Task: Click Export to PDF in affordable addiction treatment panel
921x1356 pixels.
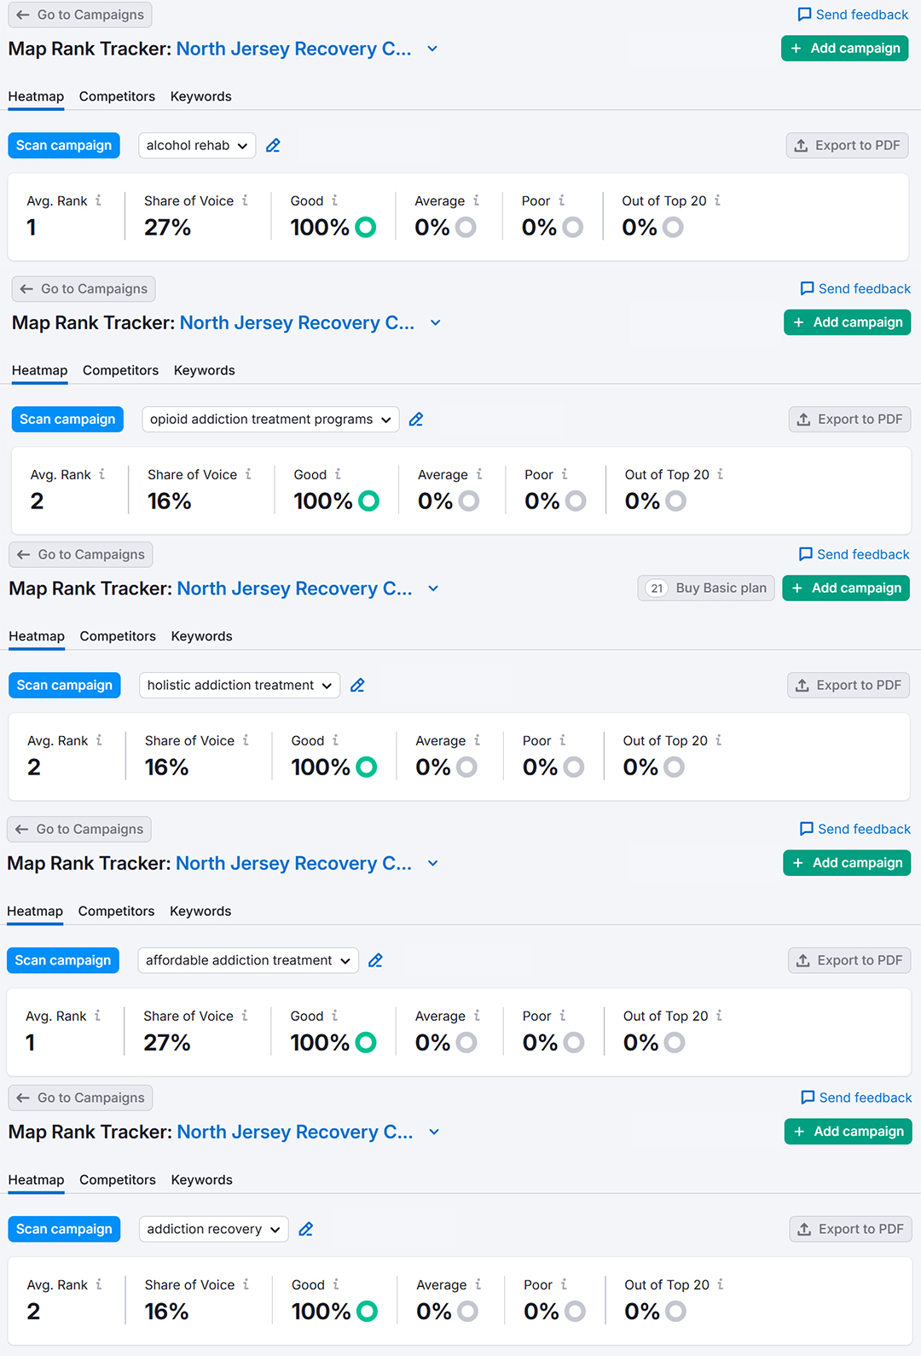Action: pyautogui.click(x=849, y=960)
